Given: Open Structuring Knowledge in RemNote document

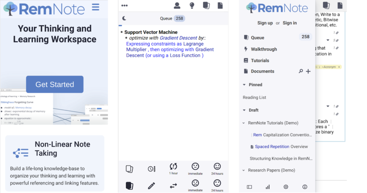Looking at the screenshot, I should coord(281,158).
